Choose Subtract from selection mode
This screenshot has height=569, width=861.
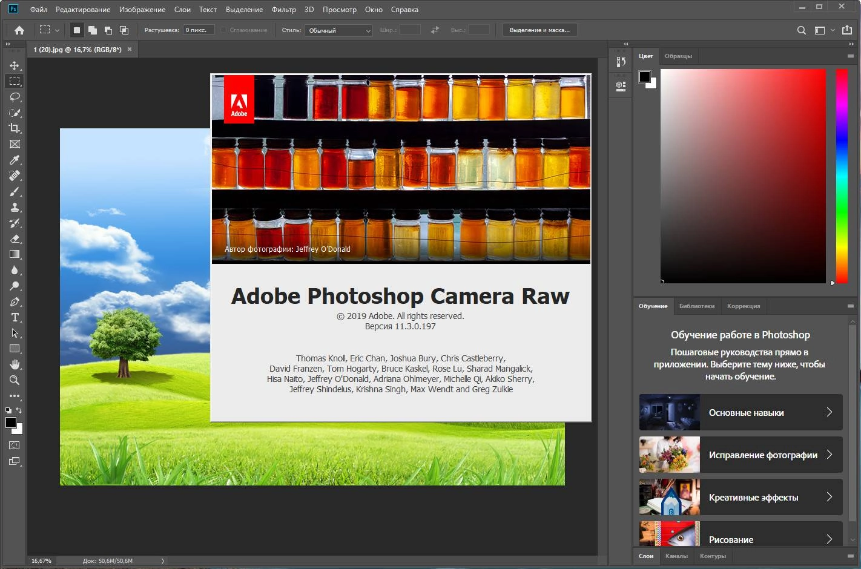coord(108,30)
